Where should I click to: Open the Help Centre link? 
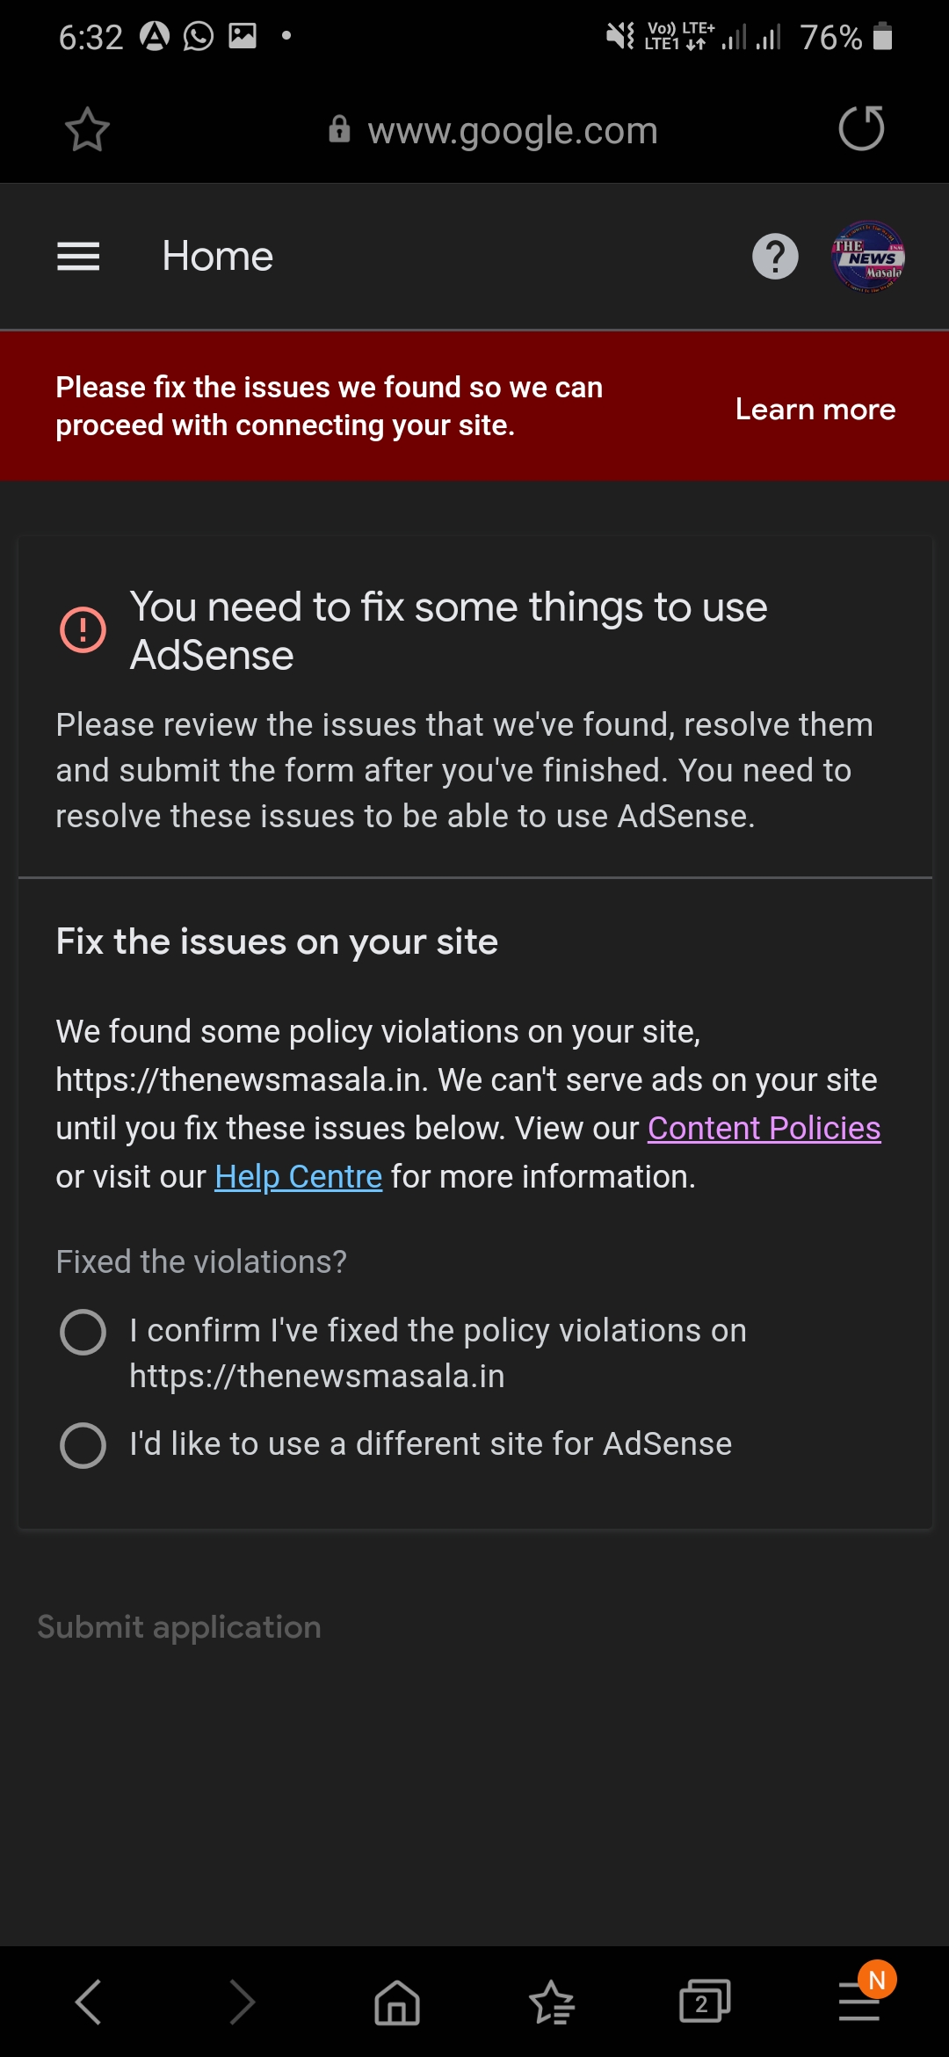coord(298,1177)
